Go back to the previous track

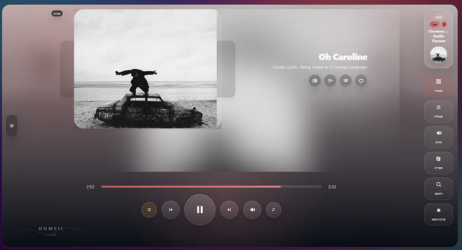[x=171, y=210]
